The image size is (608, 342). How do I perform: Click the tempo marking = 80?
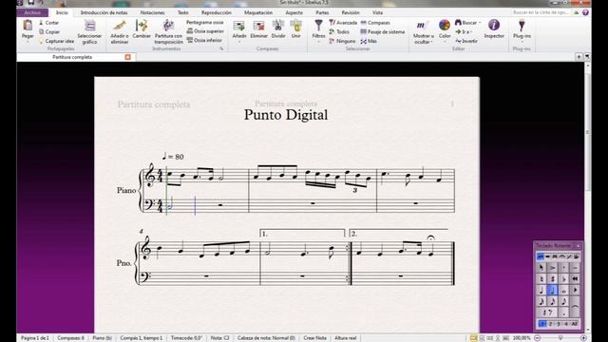pyautogui.click(x=173, y=157)
